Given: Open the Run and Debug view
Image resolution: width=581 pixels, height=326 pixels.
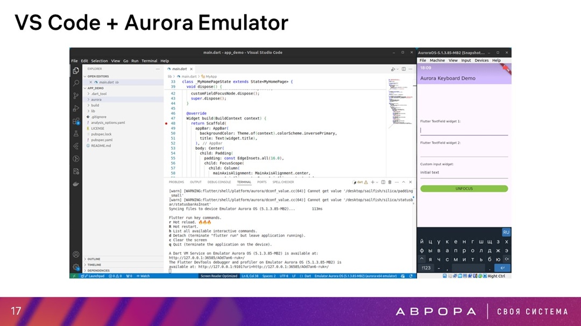Looking at the screenshot, I should click(x=76, y=108).
